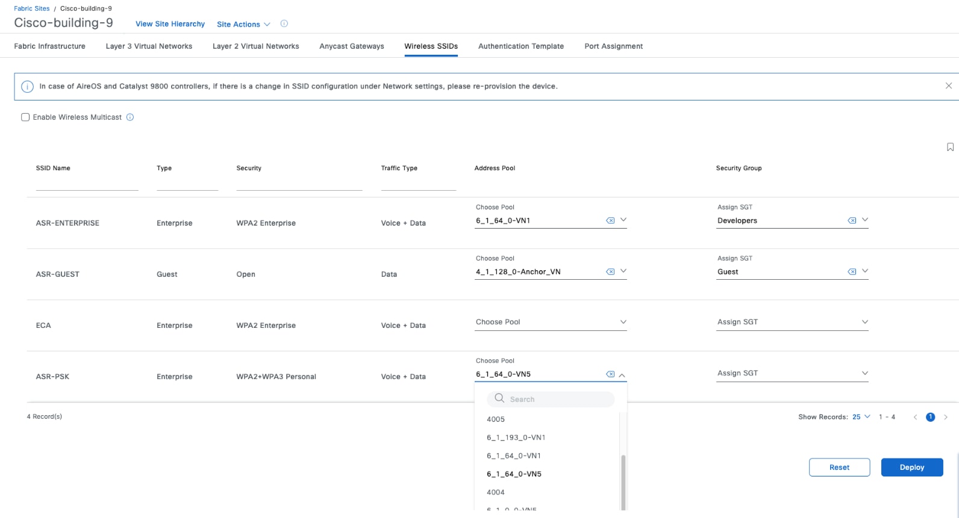Clear ASR-ENTERPRISE address pool selection
959x518 pixels.
click(x=610, y=221)
